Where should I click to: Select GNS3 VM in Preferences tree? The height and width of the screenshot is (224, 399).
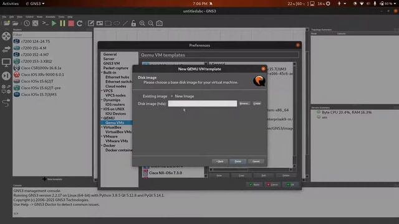(x=112, y=63)
